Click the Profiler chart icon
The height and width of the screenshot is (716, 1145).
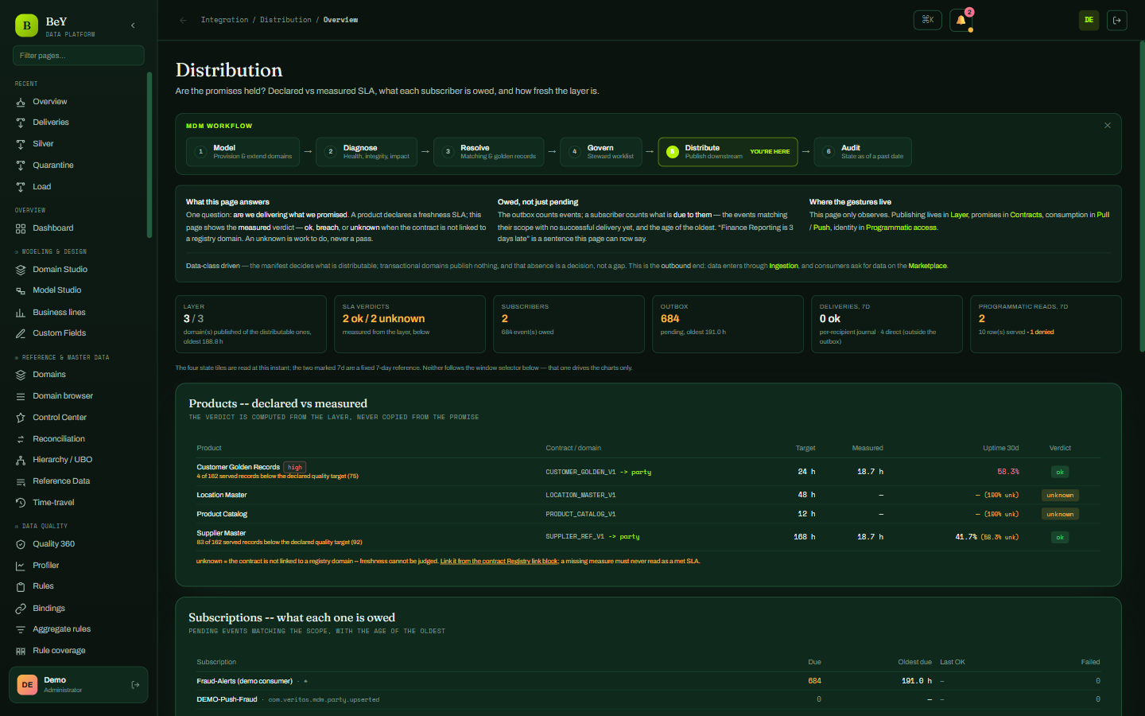[x=21, y=566]
